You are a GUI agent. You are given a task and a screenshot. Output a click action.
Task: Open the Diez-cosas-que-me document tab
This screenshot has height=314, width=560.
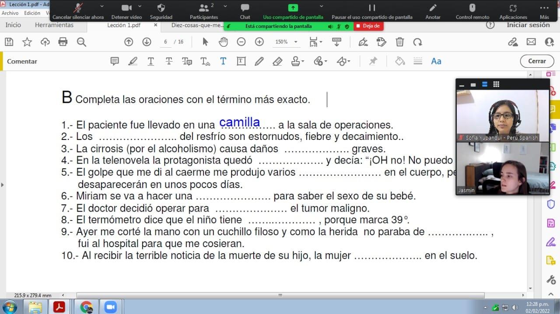[x=197, y=25]
